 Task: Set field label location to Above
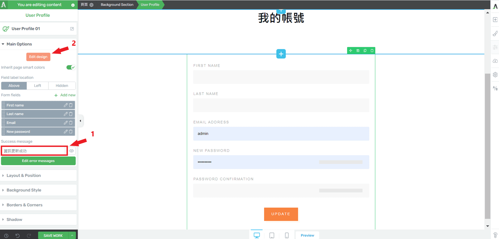pyautogui.click(x=14, y=86)
